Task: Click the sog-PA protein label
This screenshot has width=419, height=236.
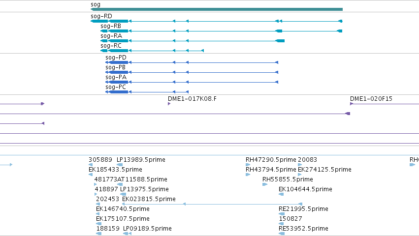Action: point(116,77)
